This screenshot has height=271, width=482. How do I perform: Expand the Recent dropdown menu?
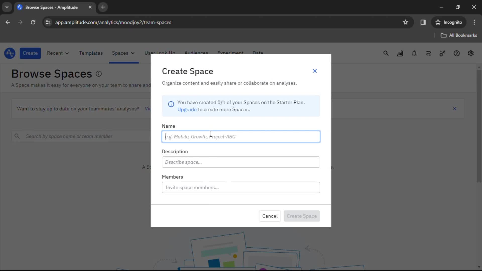tap(57, 53)
